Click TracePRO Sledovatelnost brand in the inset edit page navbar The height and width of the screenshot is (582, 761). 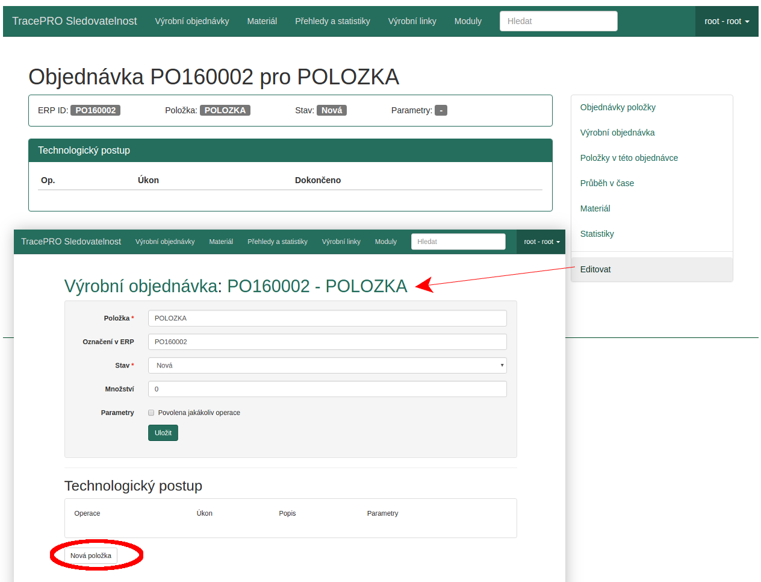pyautogui.click(x=71, y=242)
